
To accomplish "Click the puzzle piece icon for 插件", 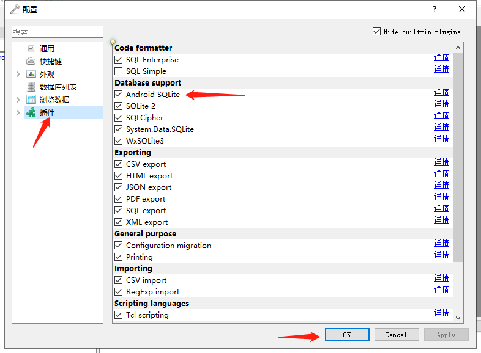I will pyautogui.click(x=31, y=112).
